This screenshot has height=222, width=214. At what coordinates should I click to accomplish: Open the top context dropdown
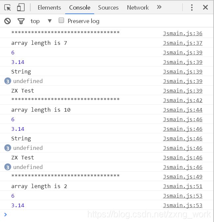point(41,21)
